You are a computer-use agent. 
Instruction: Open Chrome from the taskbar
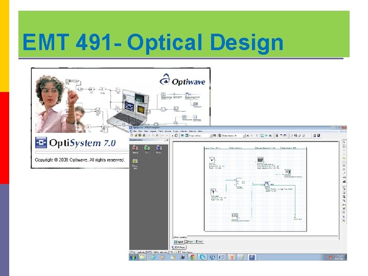click(x=193, y=257)
